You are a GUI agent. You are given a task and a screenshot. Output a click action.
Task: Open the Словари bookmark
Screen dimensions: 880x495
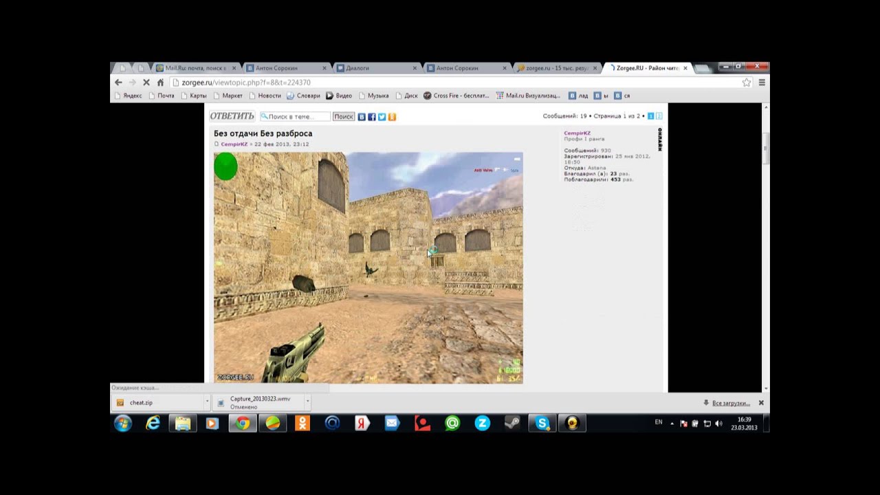click(x=304, y=96)
